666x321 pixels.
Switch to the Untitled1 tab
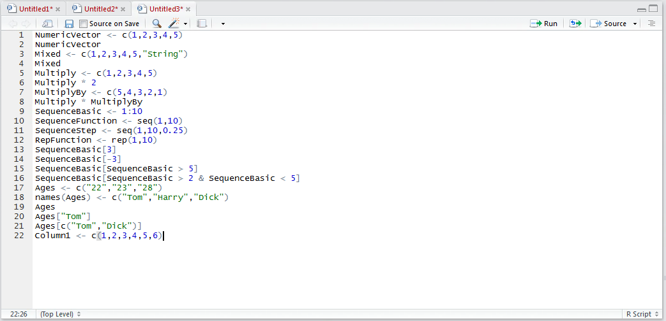pos(36,9)
